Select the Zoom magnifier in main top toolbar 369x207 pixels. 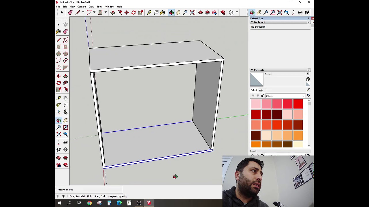[185, 12]
